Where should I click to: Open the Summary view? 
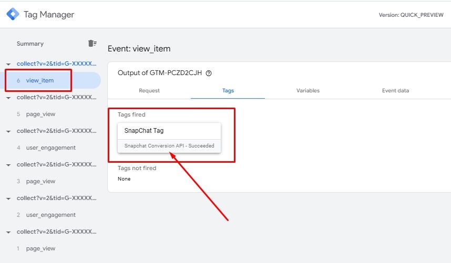coord(30,44)
